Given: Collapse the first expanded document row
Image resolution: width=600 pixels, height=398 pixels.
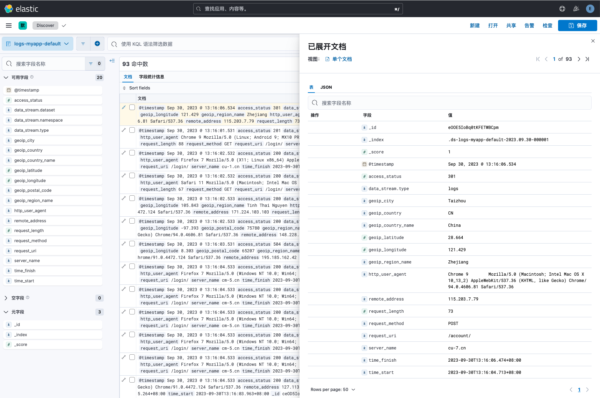Looking at the screenshot, I should [x=124, y=107].
